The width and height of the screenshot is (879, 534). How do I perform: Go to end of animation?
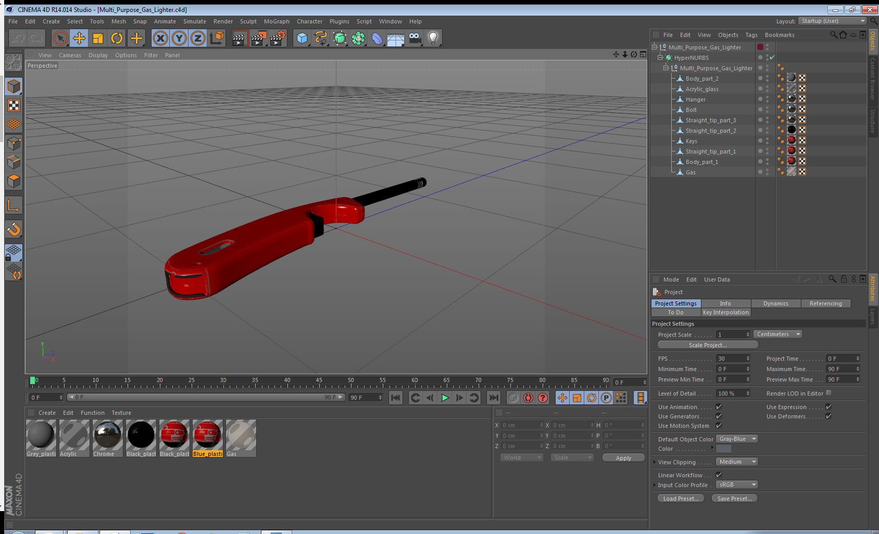493,398
